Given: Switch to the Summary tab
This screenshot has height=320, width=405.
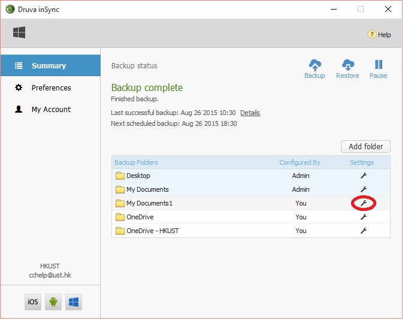Looking at the screenshot, I should 49,66.
